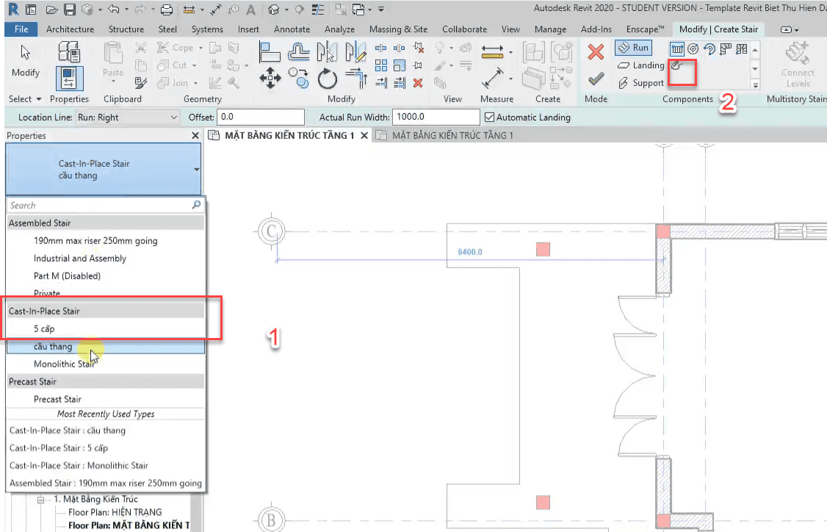Open a project with the Open folder icon
This screenshot has width=827, height=532.
[x=51, y=10]
